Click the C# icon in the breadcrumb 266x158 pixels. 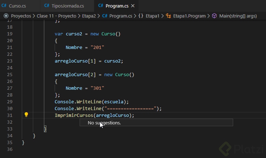click(x=105, y=16)
